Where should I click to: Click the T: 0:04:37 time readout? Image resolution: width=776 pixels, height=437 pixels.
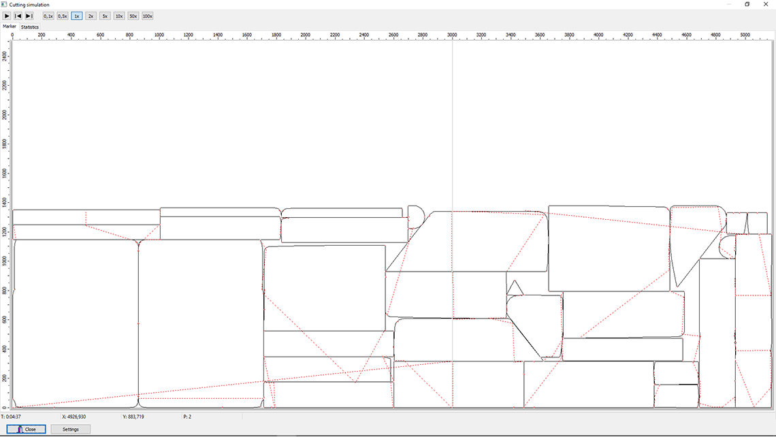(x=11, y=417)
